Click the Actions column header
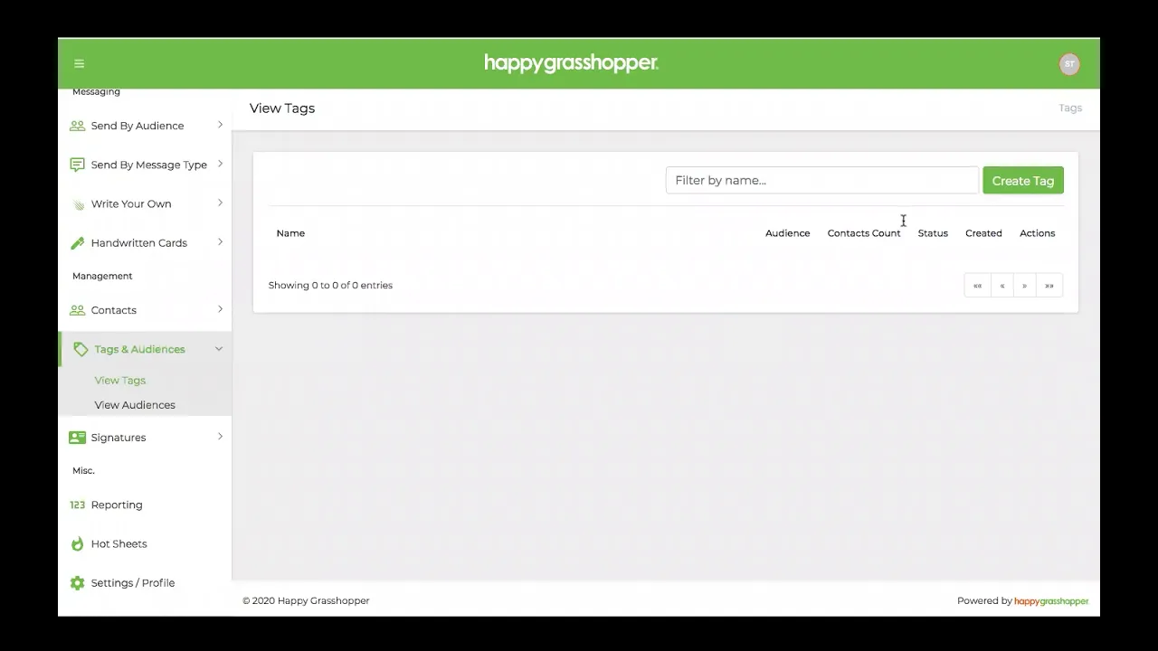This screenshot has height=651, width=1158. (1037, 233)
